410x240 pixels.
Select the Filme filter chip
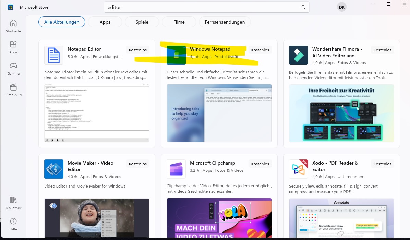click(x=179, y=22)
